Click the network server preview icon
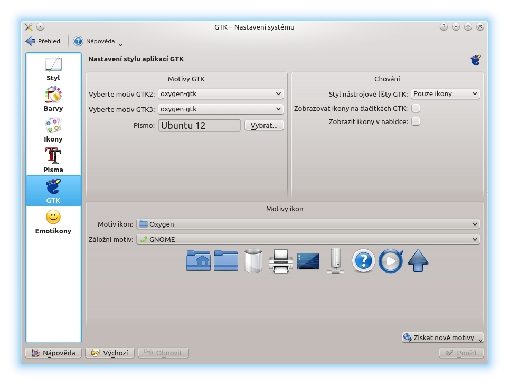This screenshot has height=385, width=509. (336, 261)
